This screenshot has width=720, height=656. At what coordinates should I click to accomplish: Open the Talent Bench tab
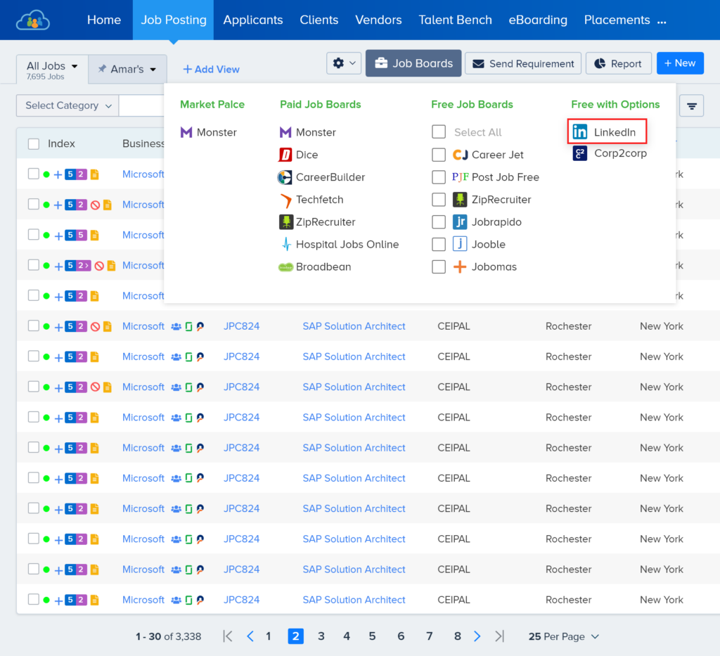455,20
